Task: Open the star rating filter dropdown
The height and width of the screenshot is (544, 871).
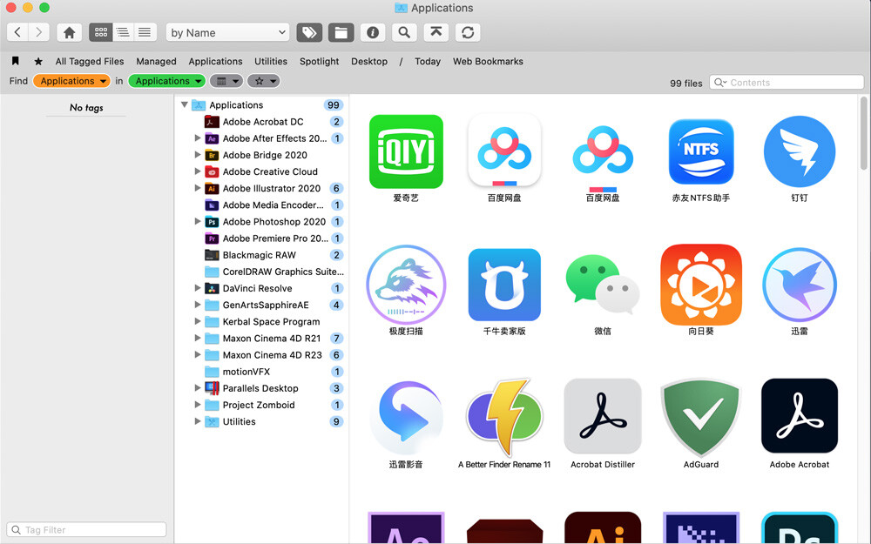Action: point(263,81)
